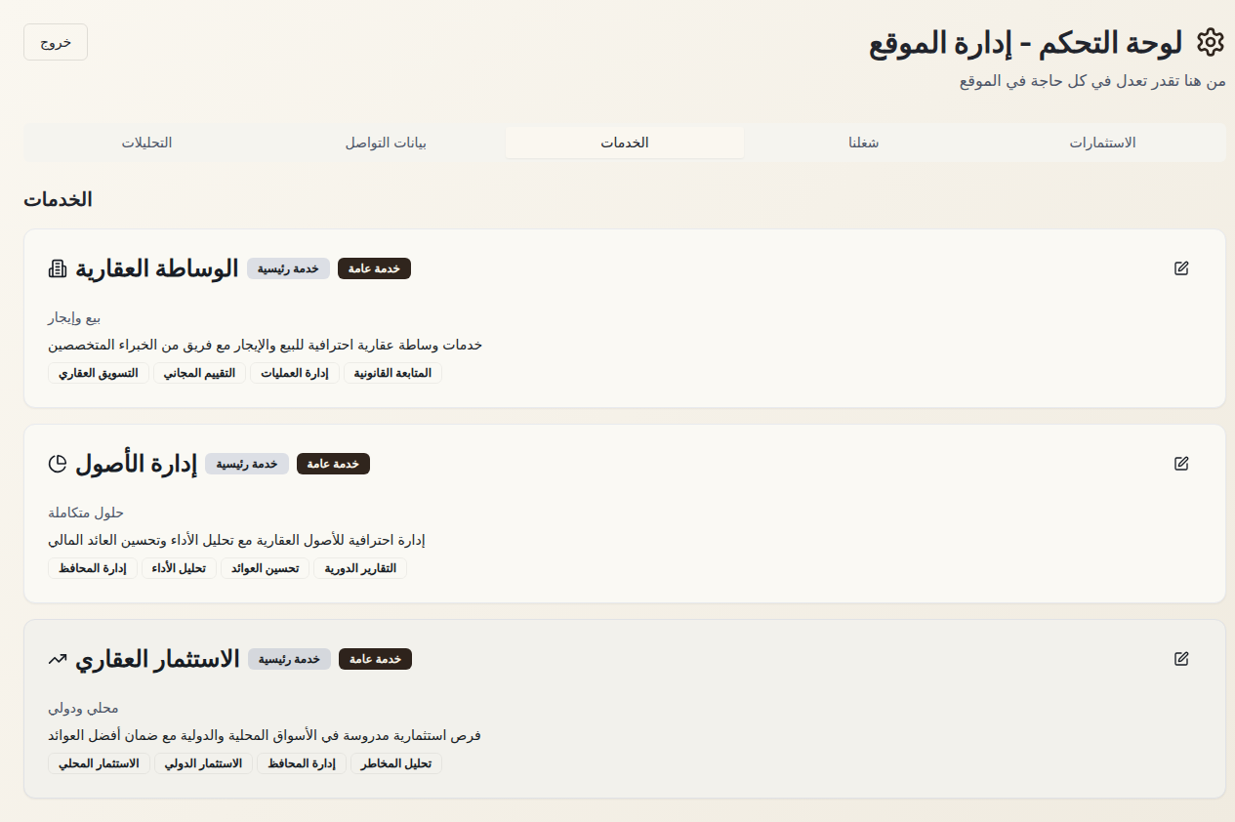Click the خدمة رئيسية badge on إدارة الأصول

tap(247, 464)
